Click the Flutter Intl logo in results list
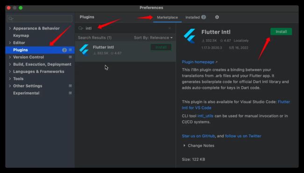Viewport: 304px width, 173px height. click(84, 50)
